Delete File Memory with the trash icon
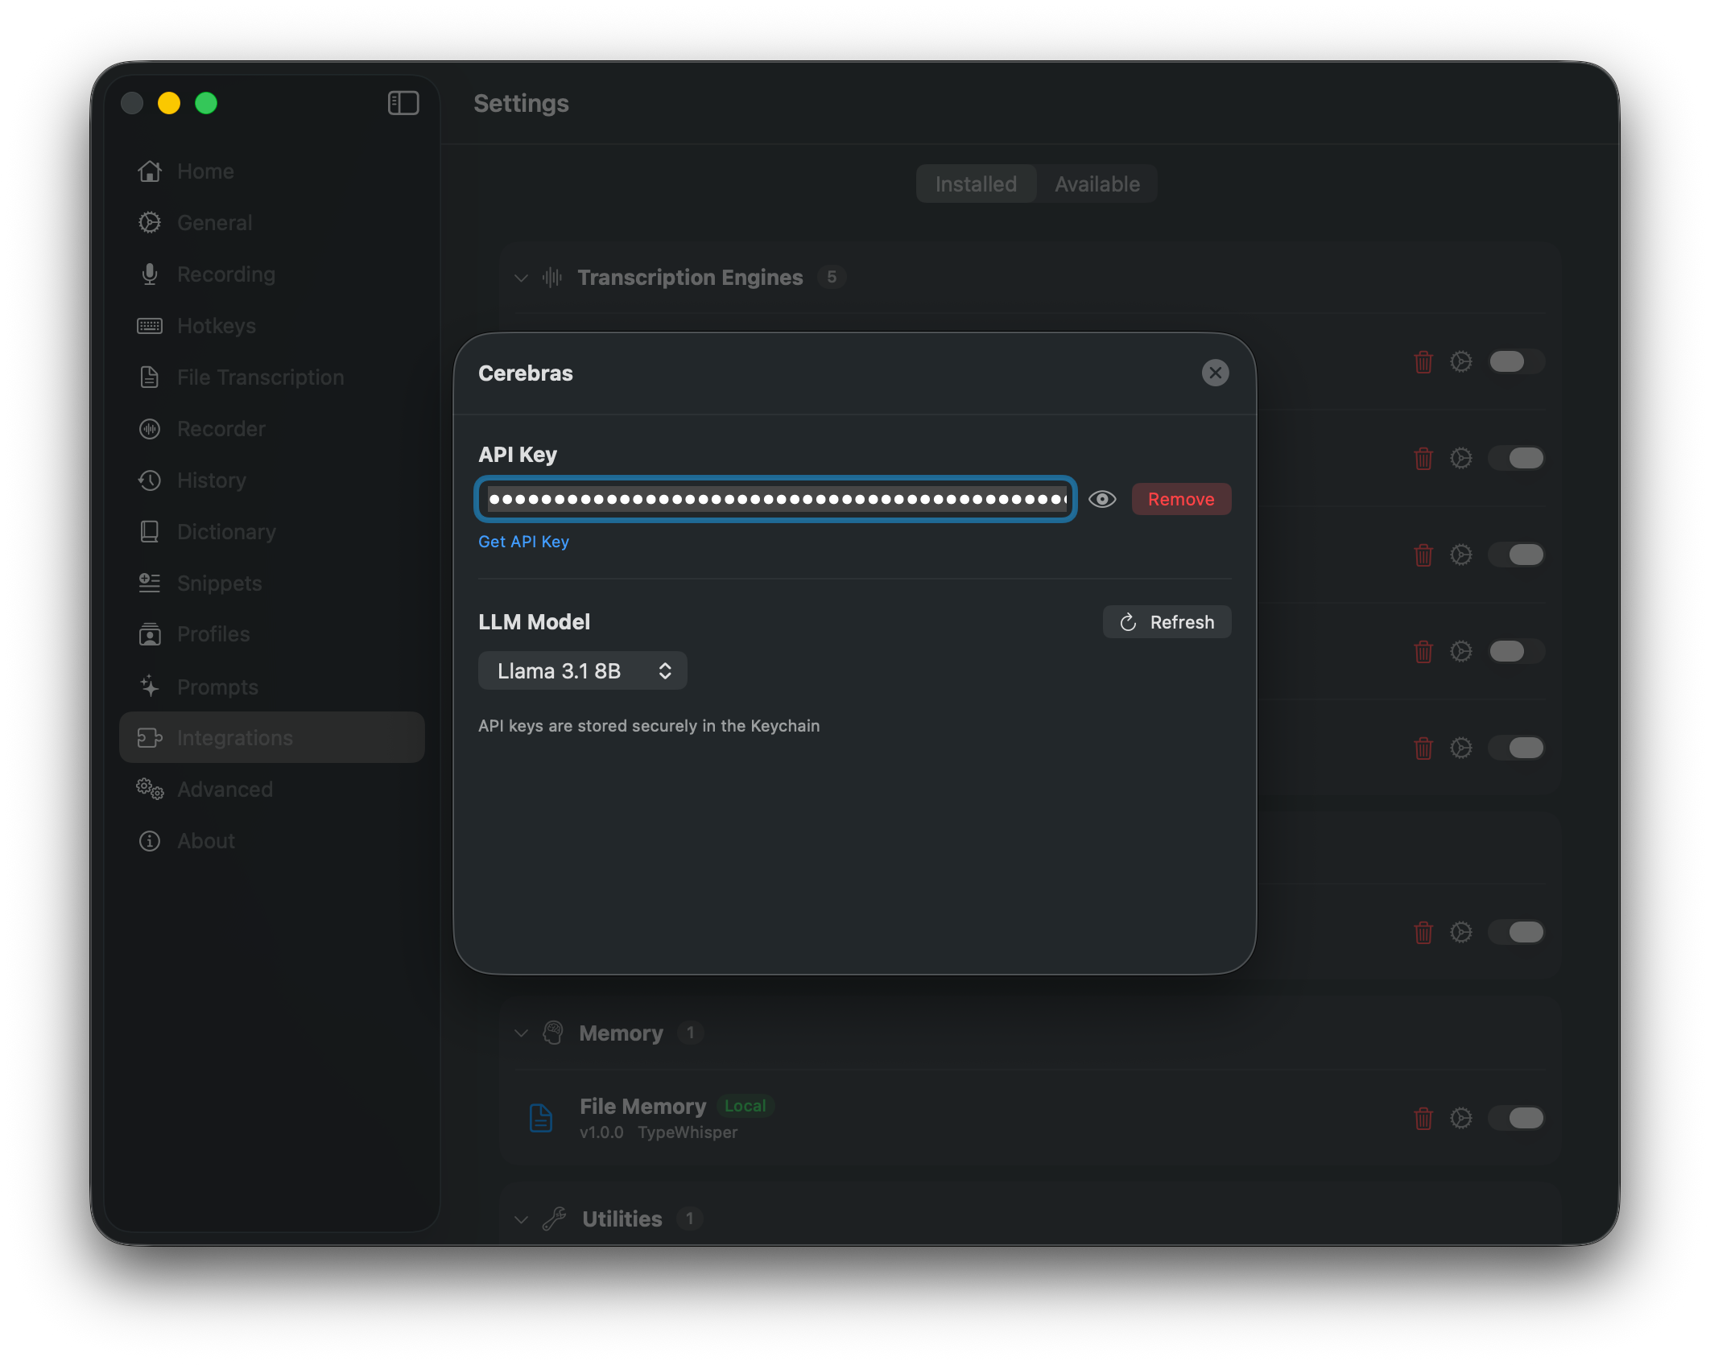The image size is (1710, 1365). click(1423, 1119)
